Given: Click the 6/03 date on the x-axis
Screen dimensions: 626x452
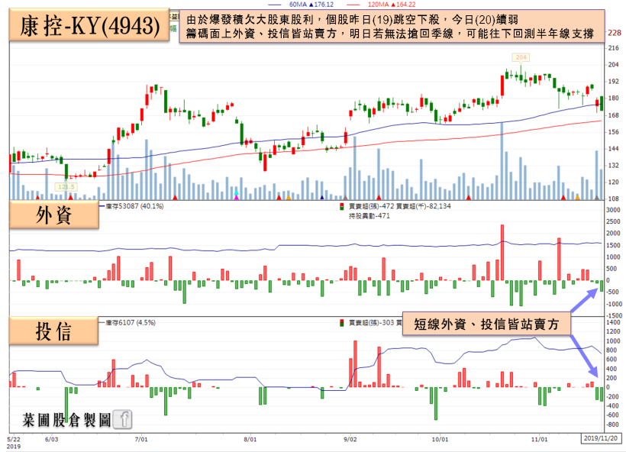Looking at the screenshot, I should pyautogui.click(x=51, y=439).
